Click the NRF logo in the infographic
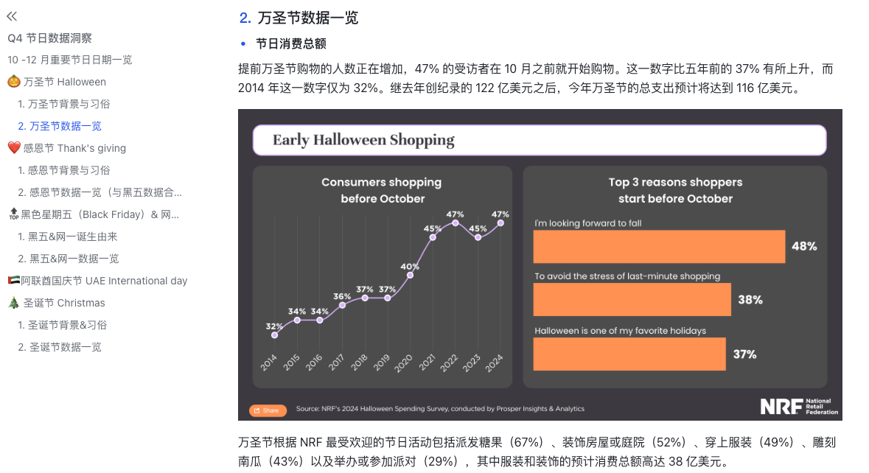 781,406
